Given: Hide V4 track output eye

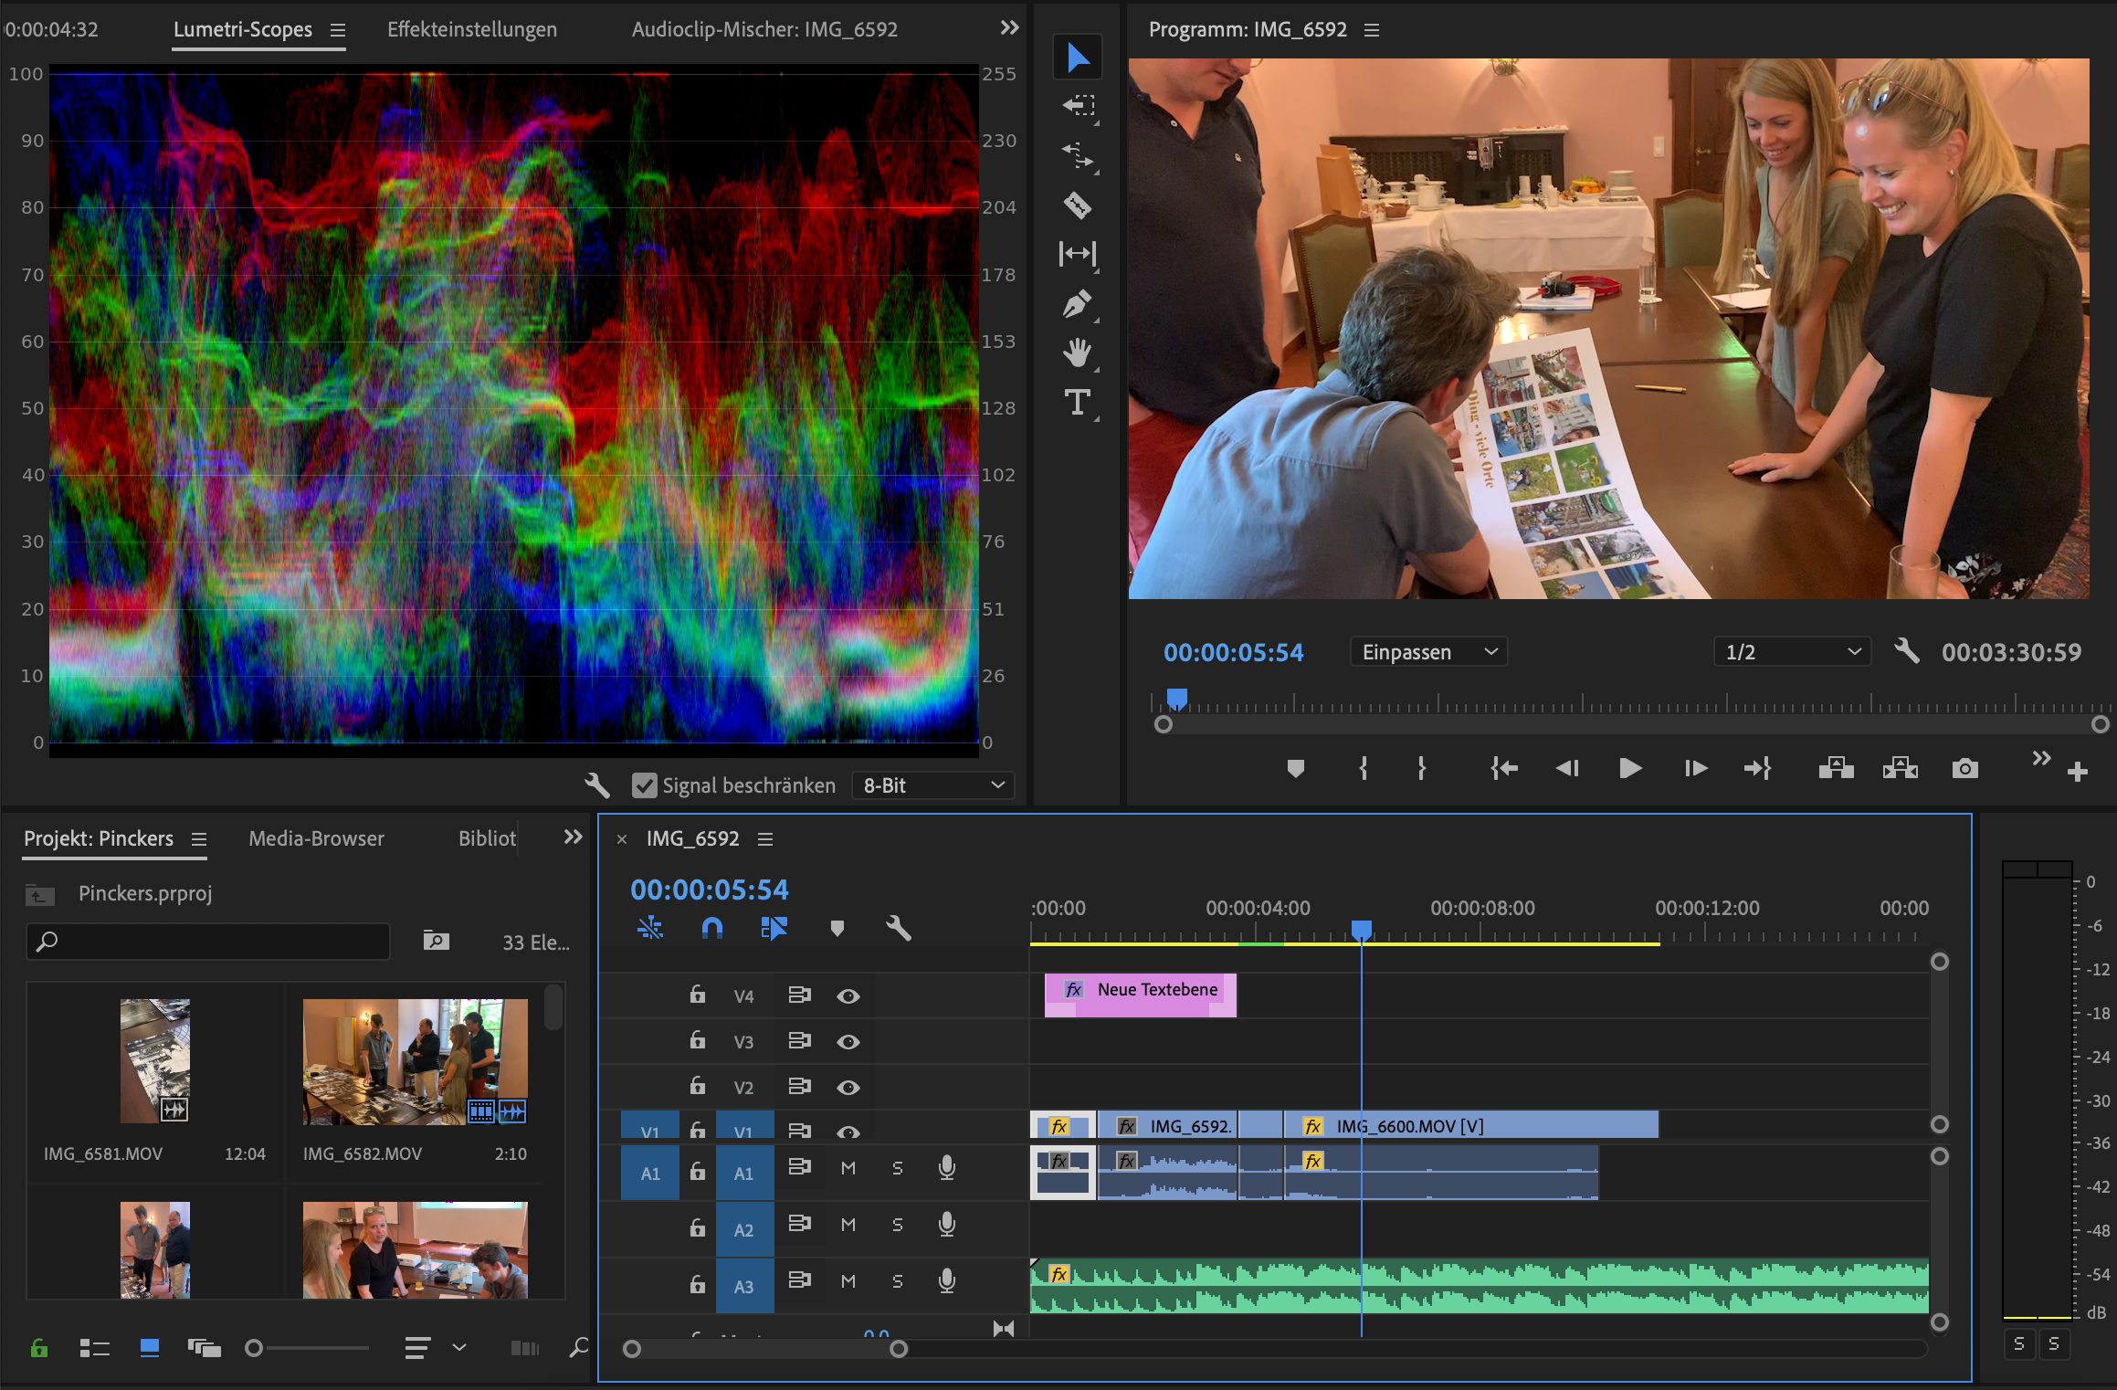Looking at the screenshot, I should point(848,995).
